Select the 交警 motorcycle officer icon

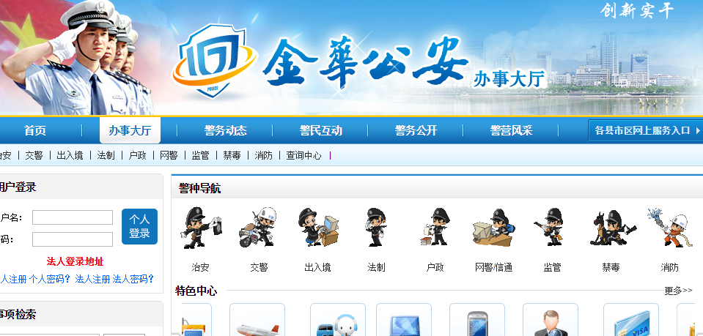[x=257, y=227]
